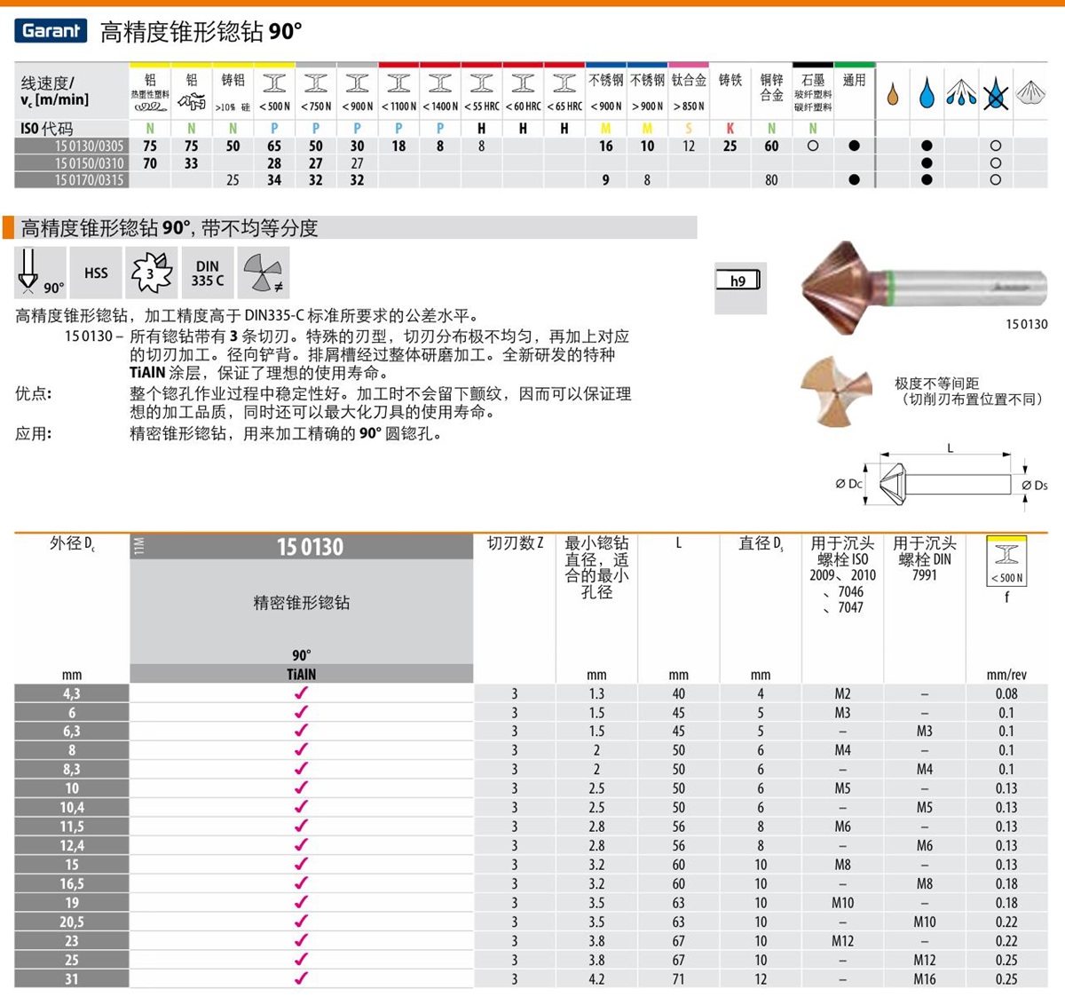
Task: Click the DIN 335 C standard badge
Action: point(208,273)
